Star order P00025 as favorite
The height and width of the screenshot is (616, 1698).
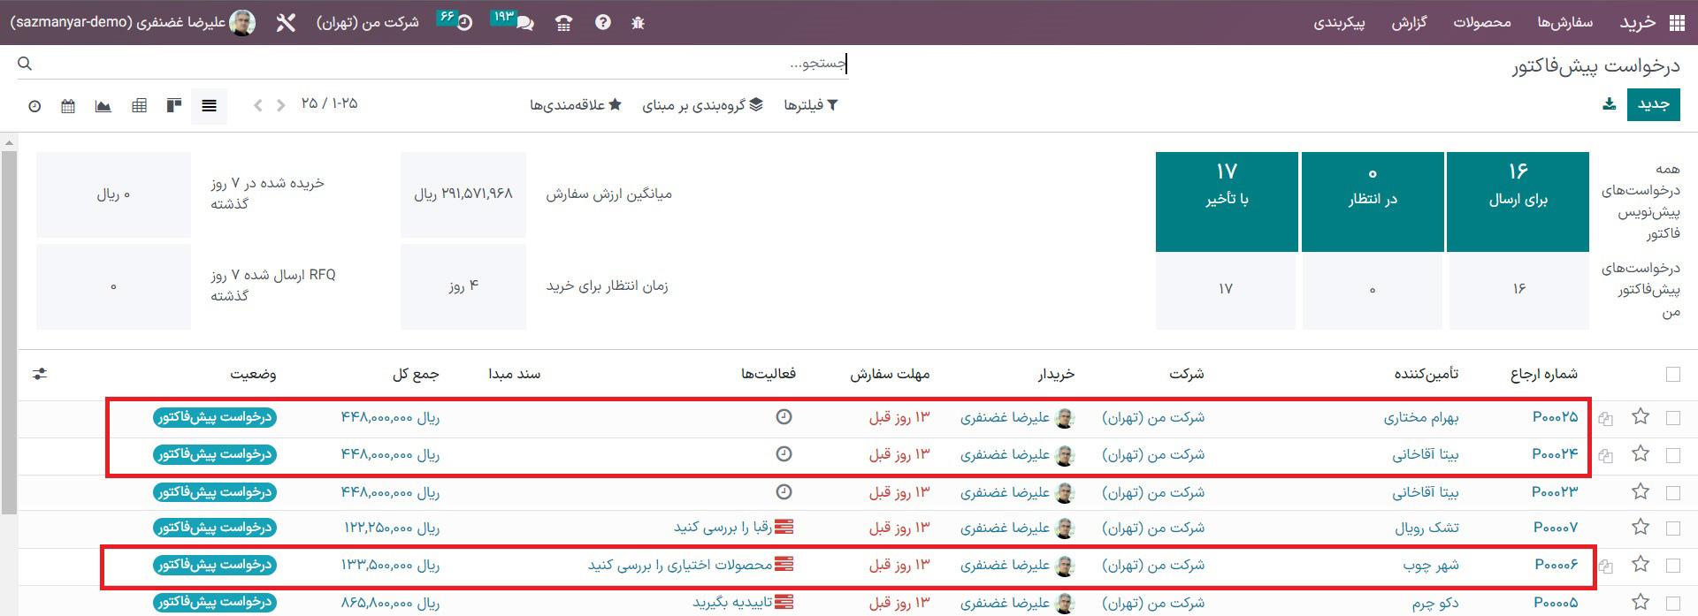click(x=1641, y=416)
